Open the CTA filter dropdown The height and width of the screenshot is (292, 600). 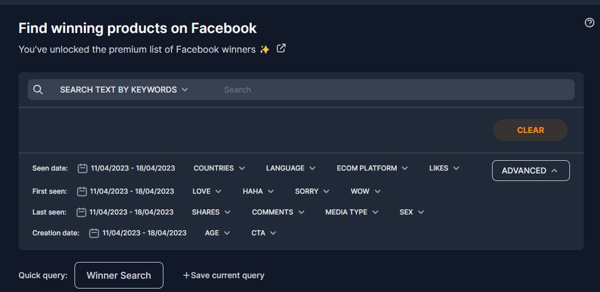click(x=263, y=233)
